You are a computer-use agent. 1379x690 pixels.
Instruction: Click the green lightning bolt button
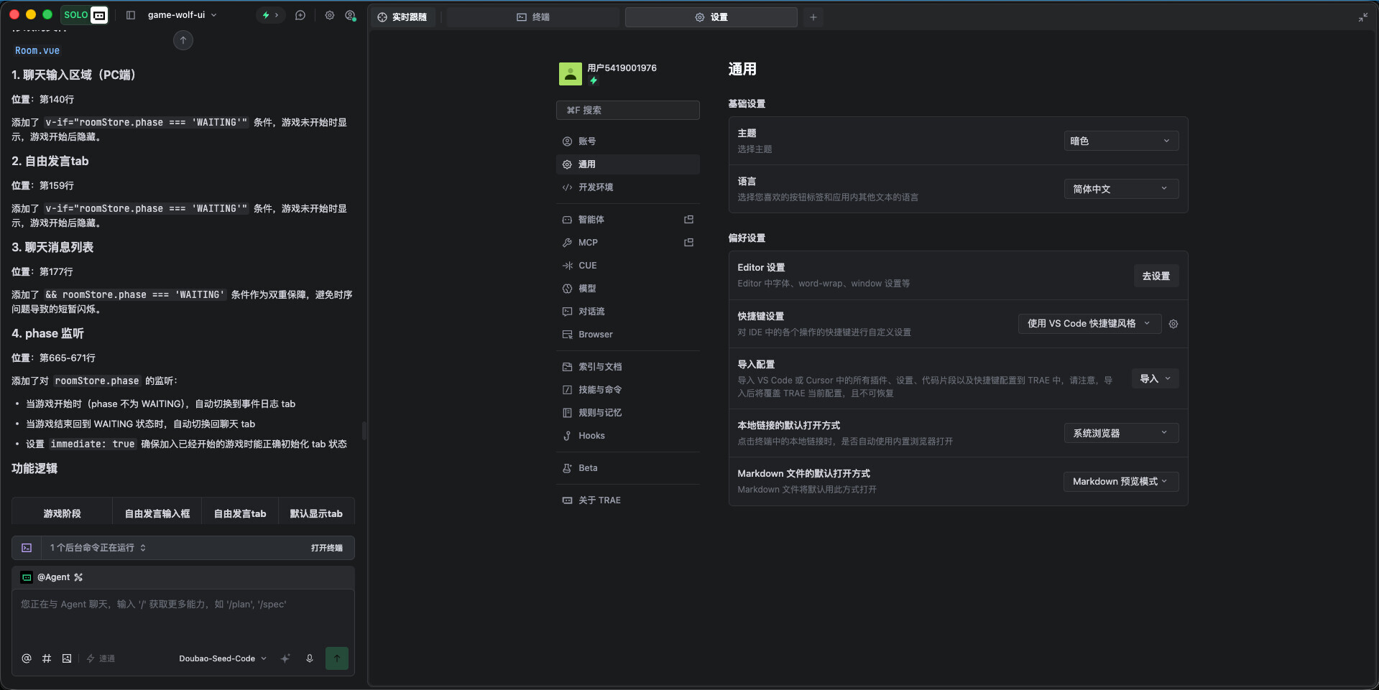point(270,15)
